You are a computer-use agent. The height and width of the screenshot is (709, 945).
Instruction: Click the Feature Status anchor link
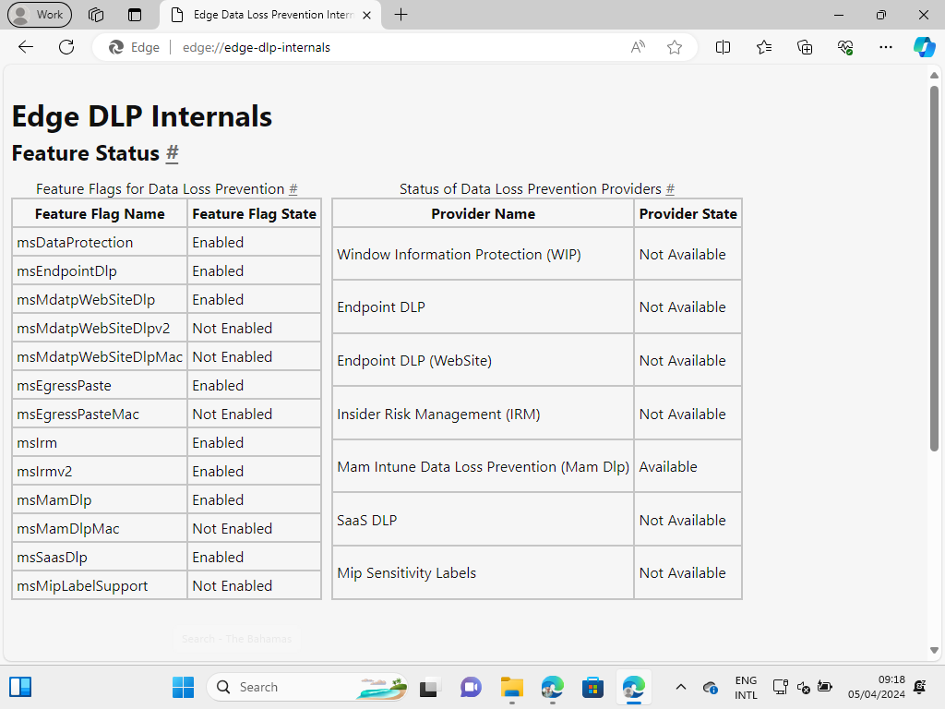pyautogui.click(x=172, y=154)
